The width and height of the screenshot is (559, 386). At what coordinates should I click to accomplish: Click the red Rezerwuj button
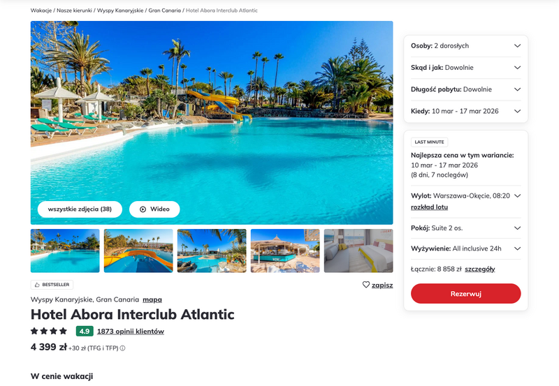tap(465, 294)
